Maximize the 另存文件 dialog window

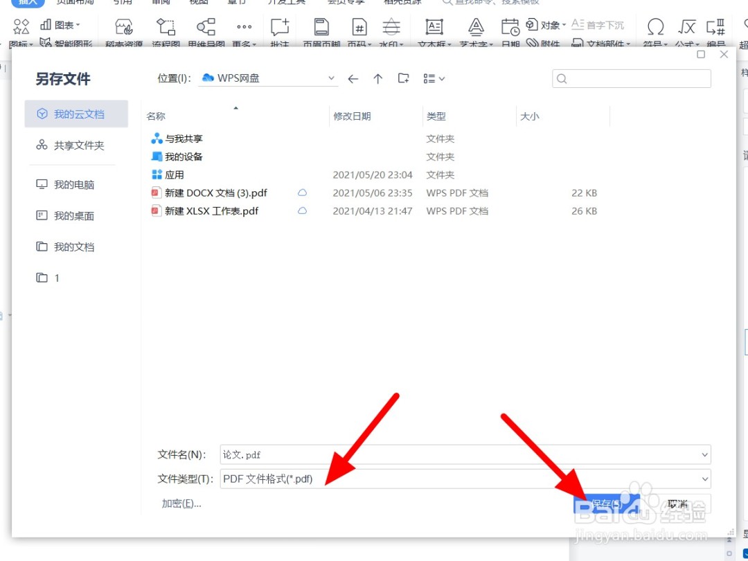point(701,55)
